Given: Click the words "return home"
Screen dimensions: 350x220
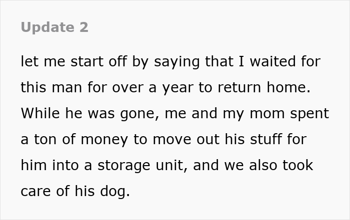Looking at the screenshot, I should click(270, 88).
